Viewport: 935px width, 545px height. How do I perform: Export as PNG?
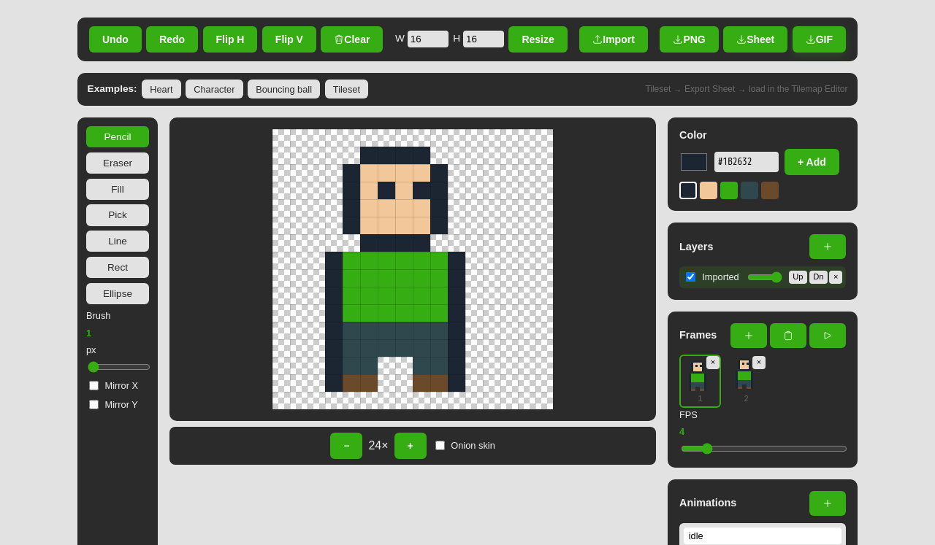point(689,39)
